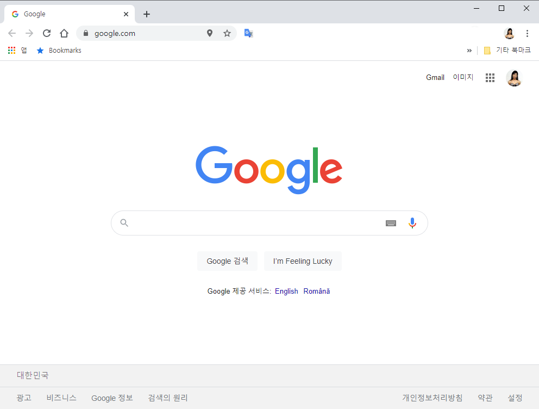Maximize the Chrome window

point(502,8)
